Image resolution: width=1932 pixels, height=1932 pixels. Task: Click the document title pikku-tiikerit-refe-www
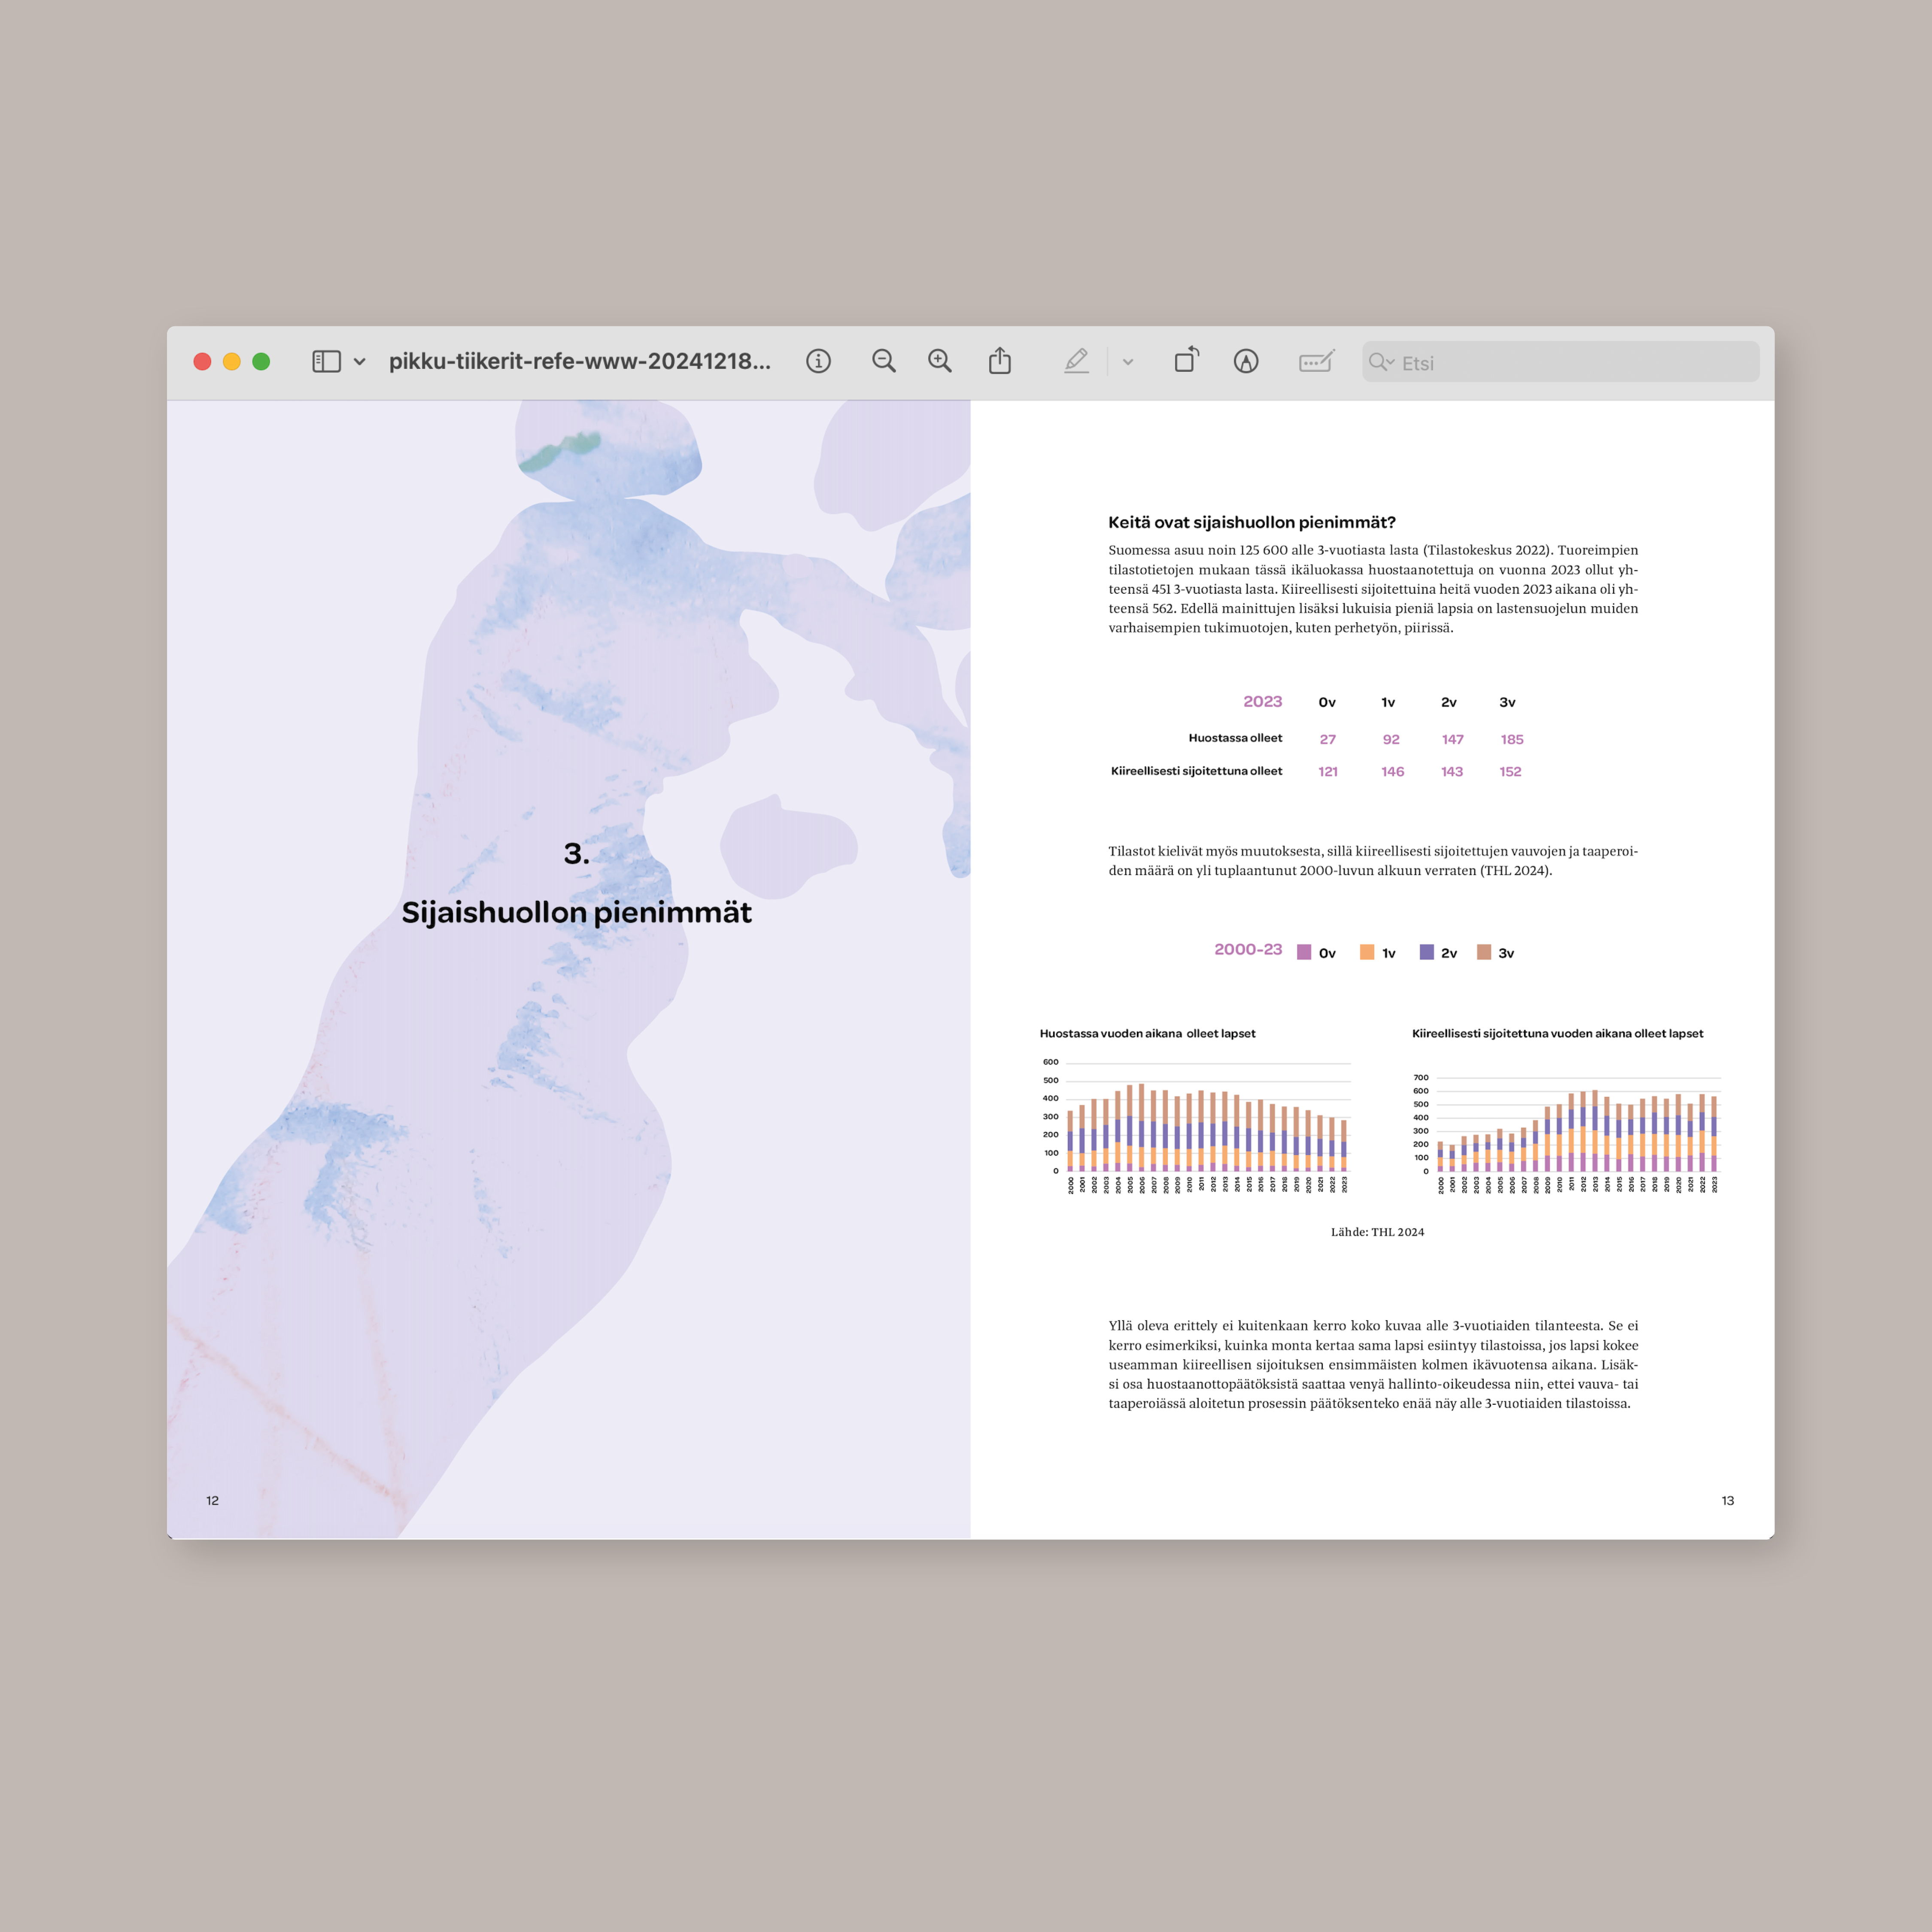click(x=579, y=361)
